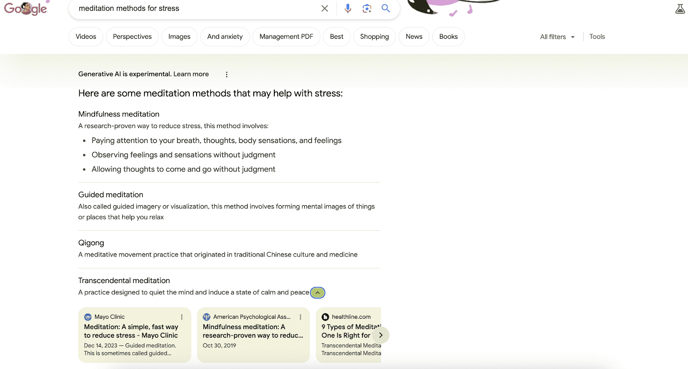Click the Qigong heading

tap(91, 243)
